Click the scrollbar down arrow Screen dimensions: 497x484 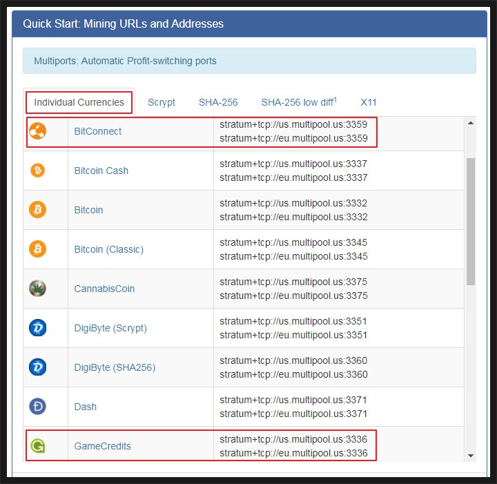tap(471, 456)
